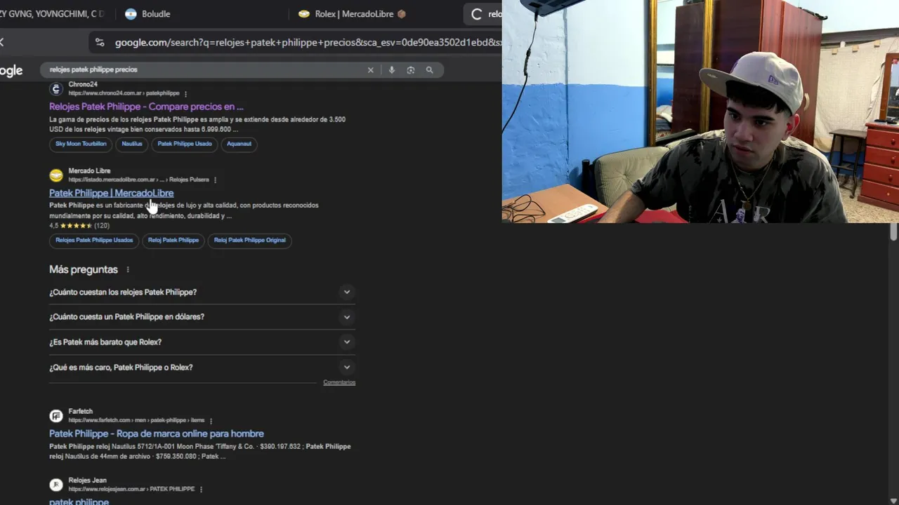The width and height of the screenshot is (899, 505).
Task: Click the Mercado Libre site favicon
Action: 56,175
